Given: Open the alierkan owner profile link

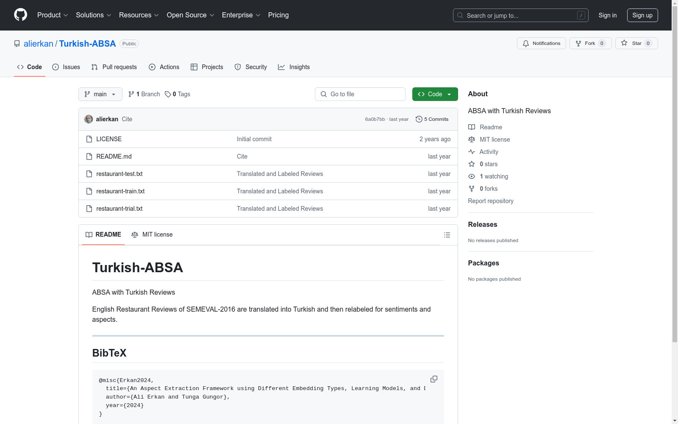Looking at the screenshot, I should (39, 44).
